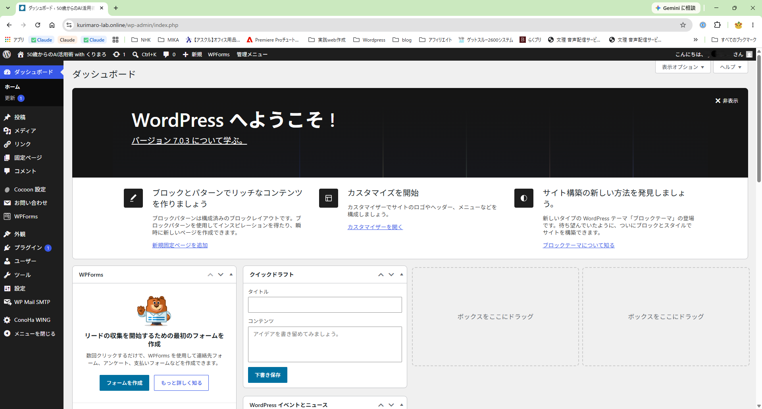Select the ダッシュボード sidebar menu
This screenshot has width=762, height=409.
[32, 72]
